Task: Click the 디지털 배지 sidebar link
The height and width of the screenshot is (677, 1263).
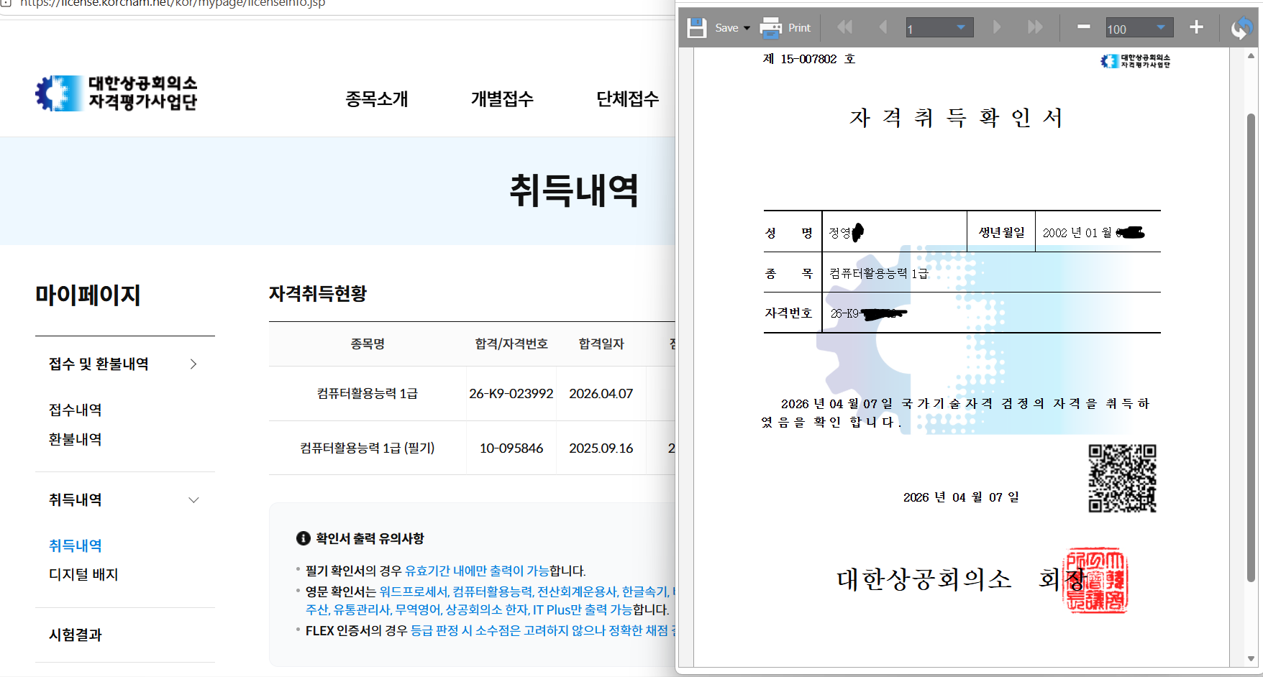Action: point(83,575)
